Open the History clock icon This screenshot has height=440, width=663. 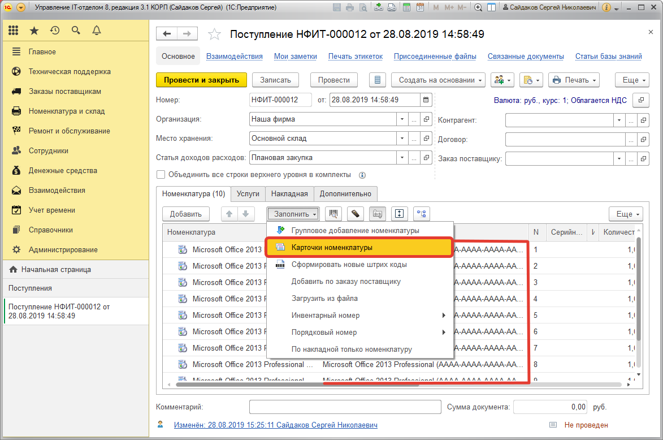tap(55, 31)
